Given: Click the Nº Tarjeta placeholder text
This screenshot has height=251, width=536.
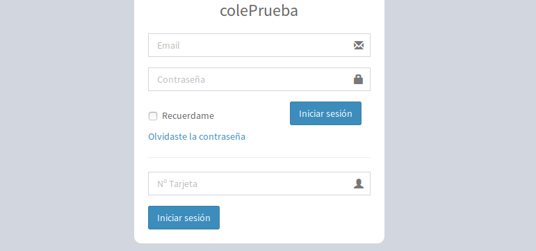Looking at the screenshot, I should 177,184.
